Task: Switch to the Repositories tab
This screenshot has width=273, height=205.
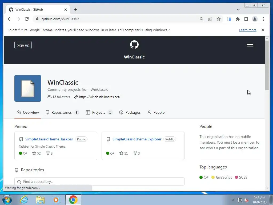Action: click(62, 112)
